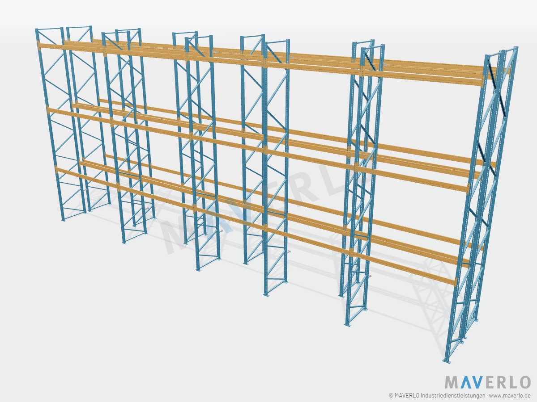Select the dark X-shaped cross bracing atop the right end frame

click(x=497, y=89)
